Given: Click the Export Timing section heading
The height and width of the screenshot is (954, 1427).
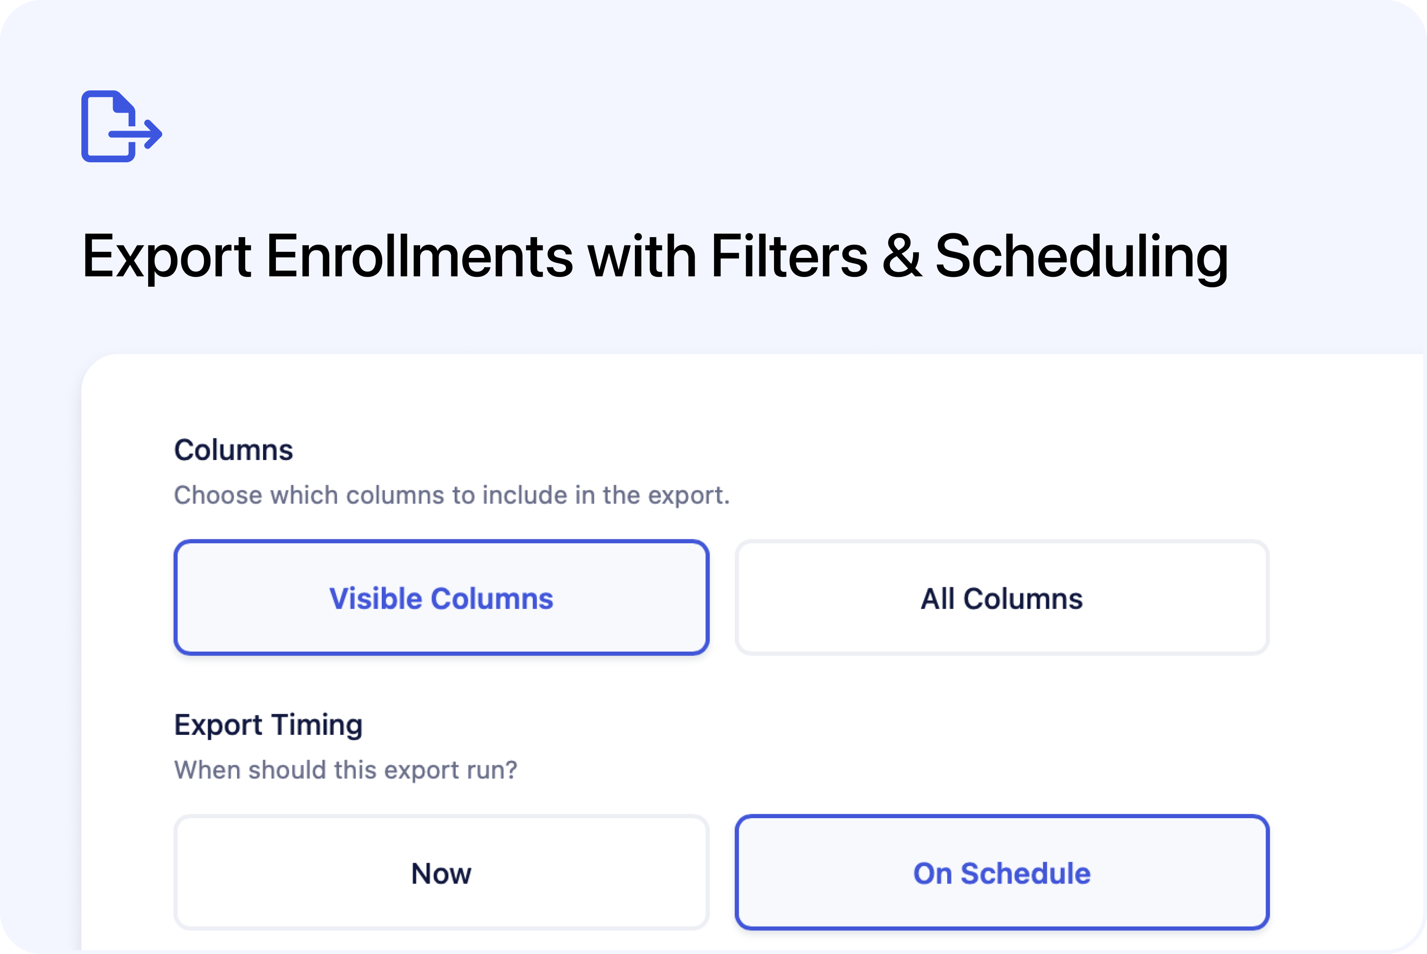Looking at the screenshot, I should coord(268,724).
